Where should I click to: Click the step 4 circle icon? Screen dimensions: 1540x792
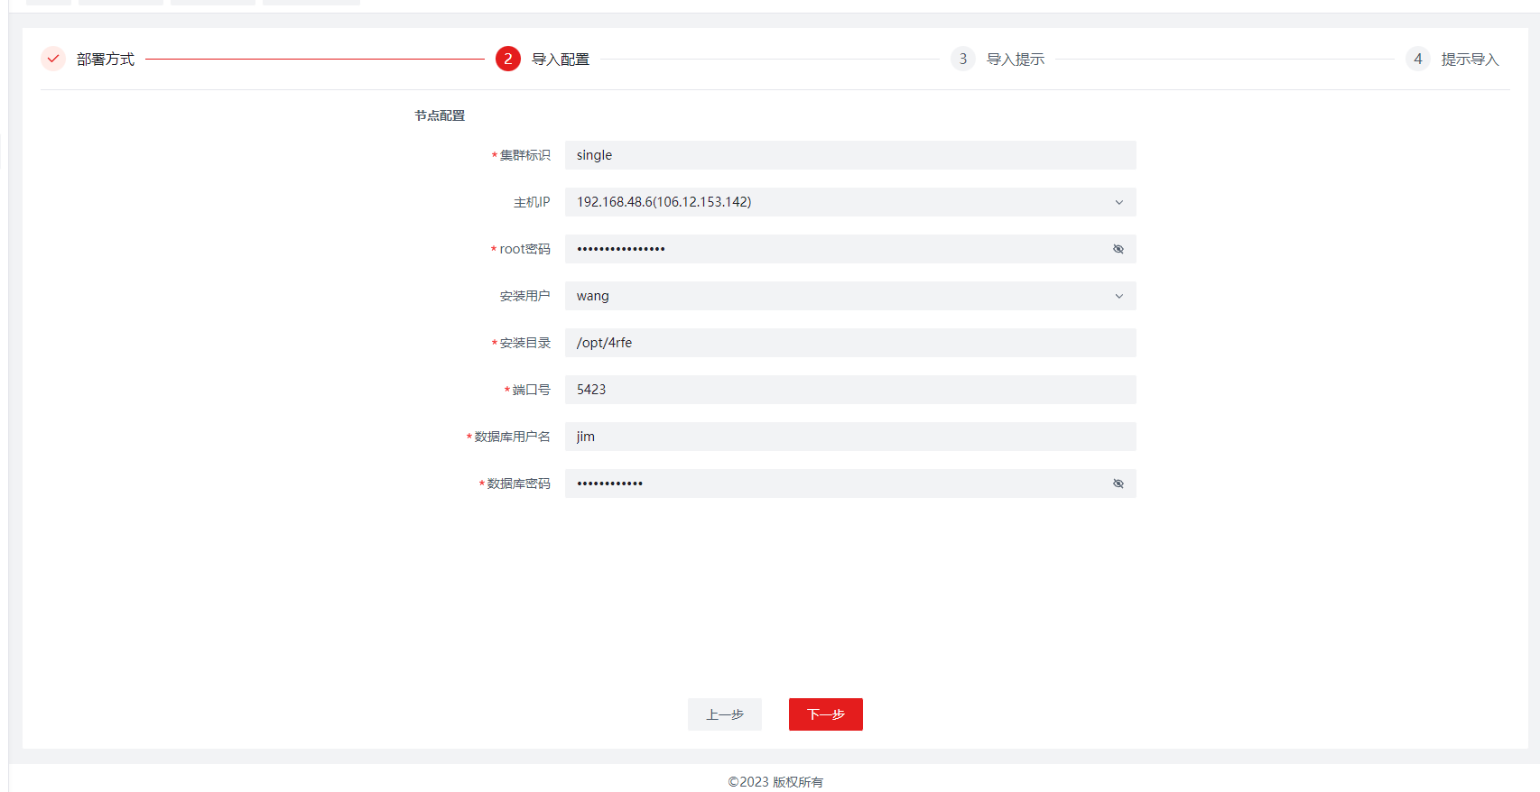click(1418, 59)
